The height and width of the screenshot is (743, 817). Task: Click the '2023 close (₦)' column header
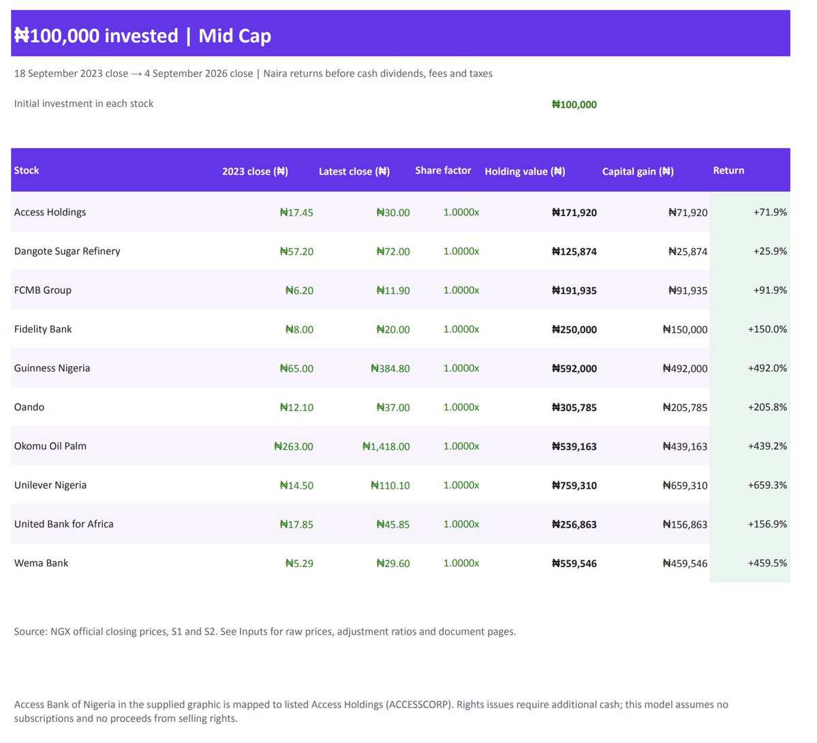pos(255,171)
